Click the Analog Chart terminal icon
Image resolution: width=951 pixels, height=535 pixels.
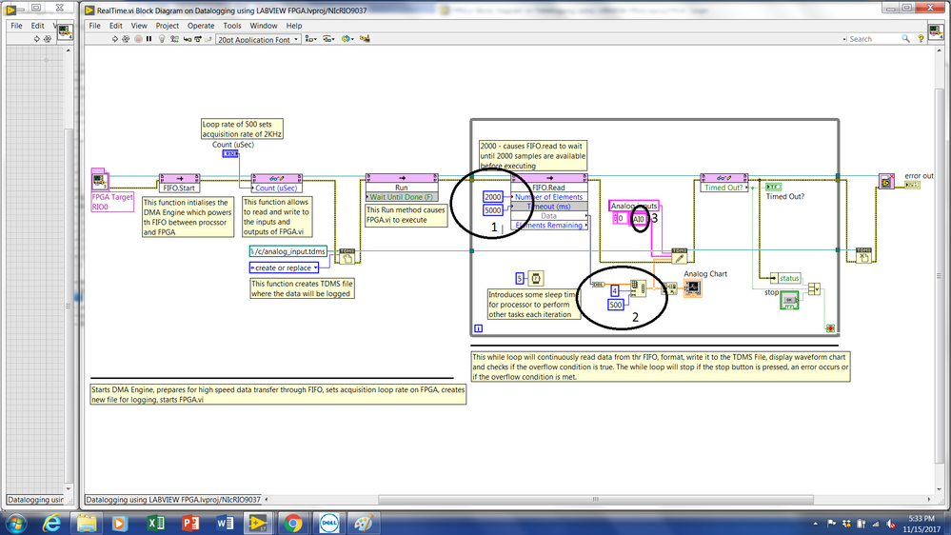click(x=693, y=288)
